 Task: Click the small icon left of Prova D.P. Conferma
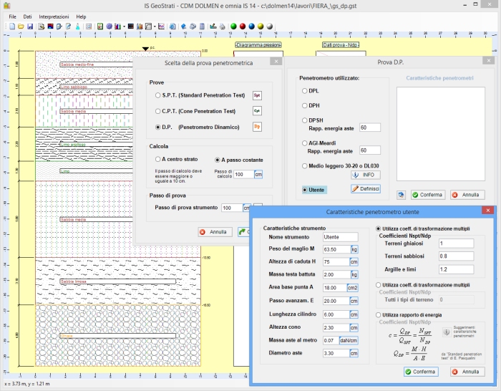click(x=402, y=195)
